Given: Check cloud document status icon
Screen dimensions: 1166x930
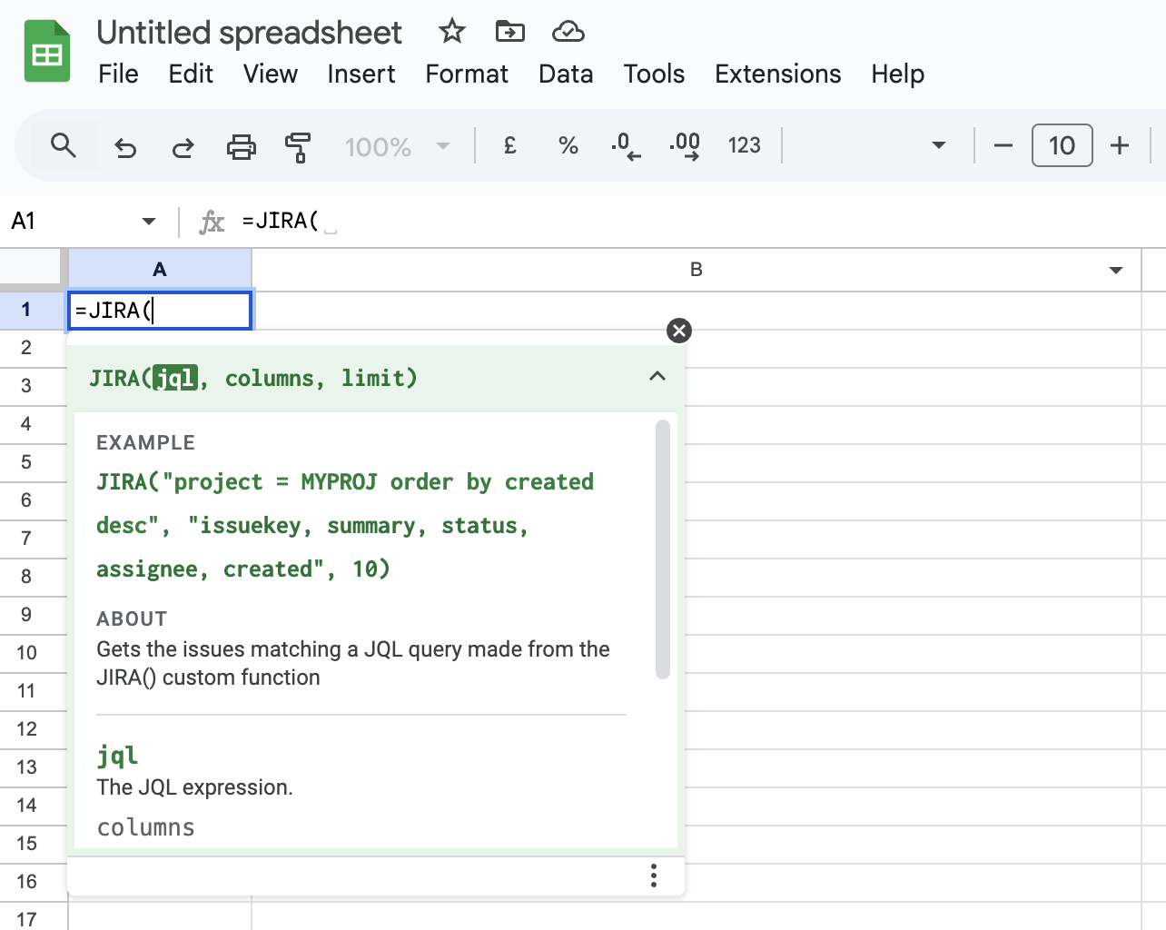Looking at the screenshot, I should pyautogui.click(x=568, y=32).
